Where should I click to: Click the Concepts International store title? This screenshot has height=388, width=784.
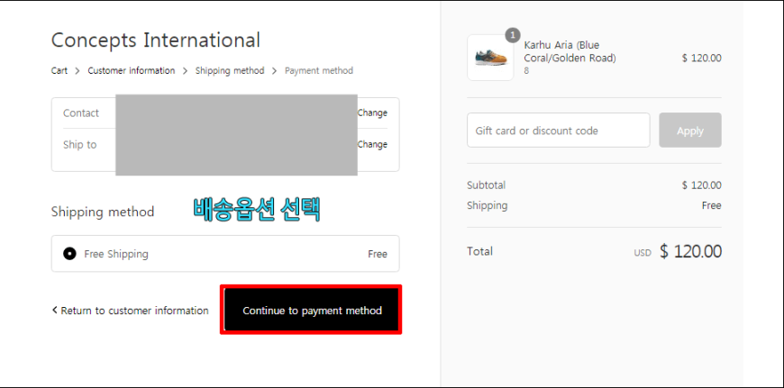point(156,40)
